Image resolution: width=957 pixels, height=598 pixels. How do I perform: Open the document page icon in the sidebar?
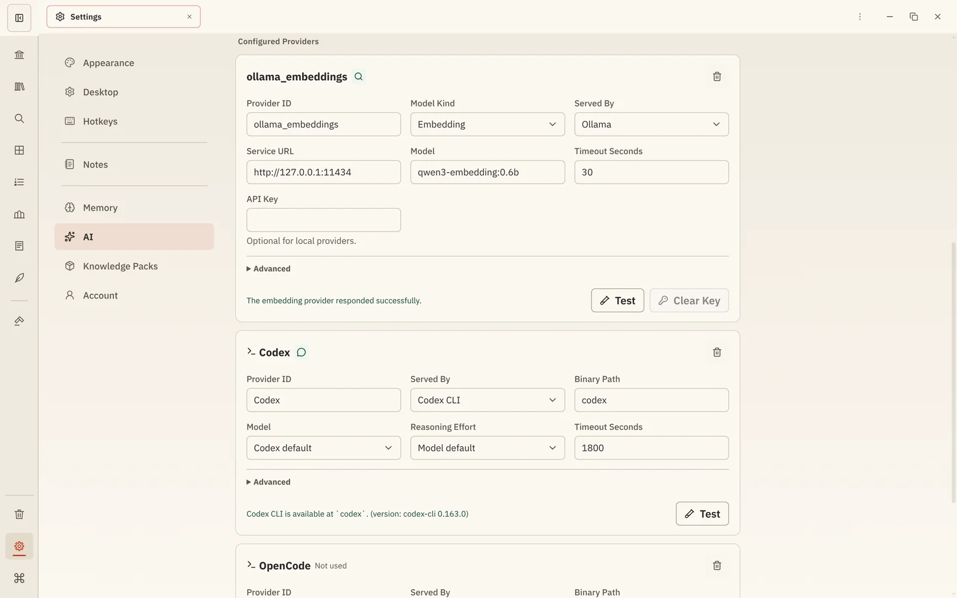[x=19, y=246]
